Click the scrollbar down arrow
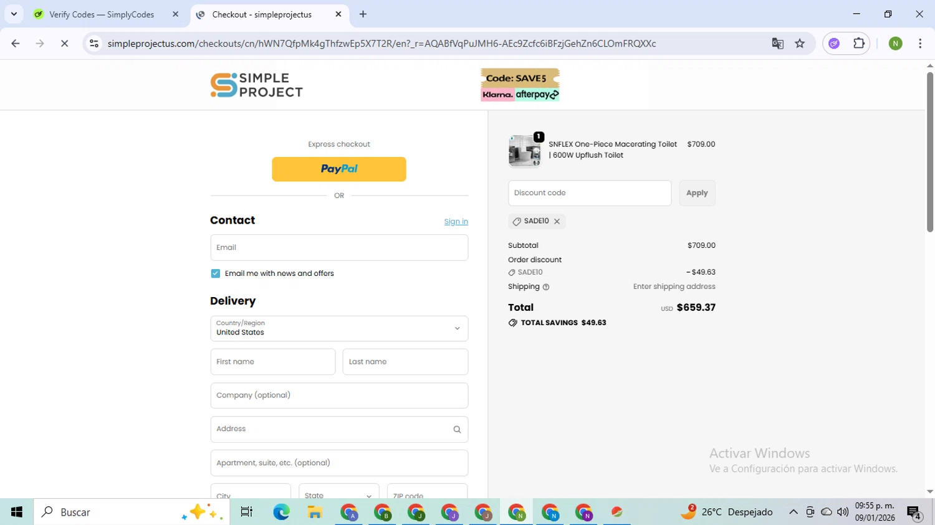Screen dimensions: 935x525 tap(929, 492)
